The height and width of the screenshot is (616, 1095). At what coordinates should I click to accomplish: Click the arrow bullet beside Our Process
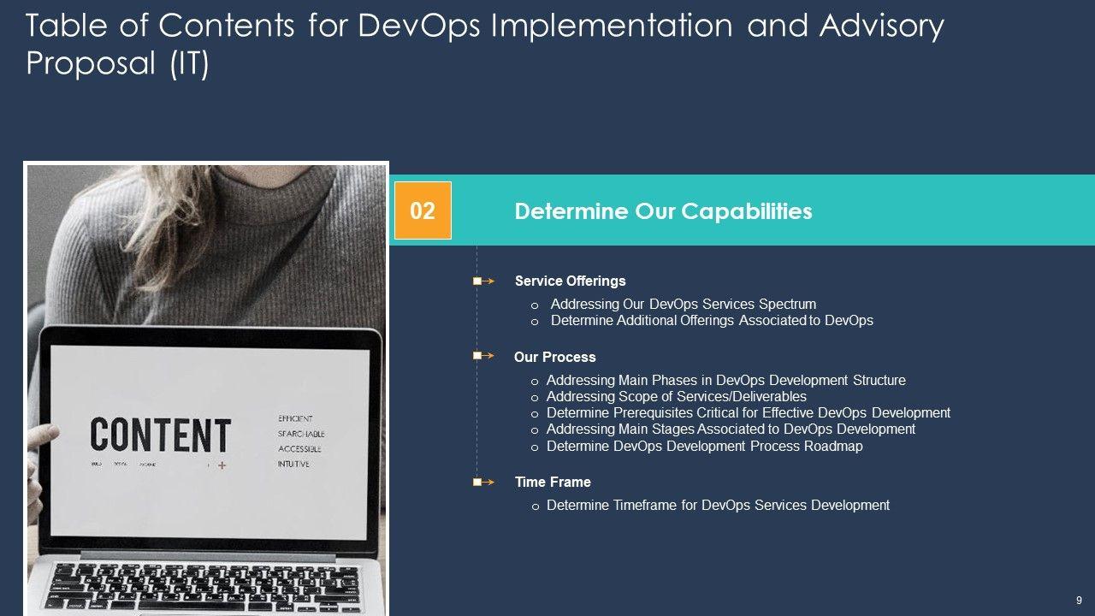[483, 356]
